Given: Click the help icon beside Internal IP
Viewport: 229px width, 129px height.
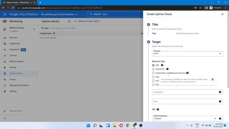Looking at the screenshot, I should 167,69.
